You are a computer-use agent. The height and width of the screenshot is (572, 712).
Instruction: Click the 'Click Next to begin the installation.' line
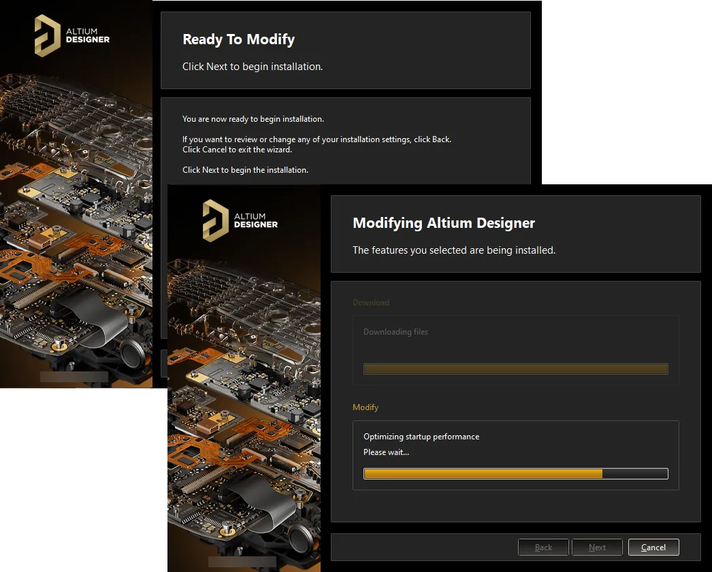click(245, 170)
